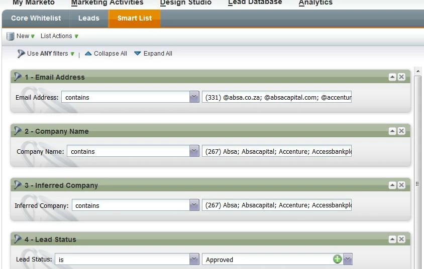
Task: Click Collapse All filters
Action: (111, 54)
